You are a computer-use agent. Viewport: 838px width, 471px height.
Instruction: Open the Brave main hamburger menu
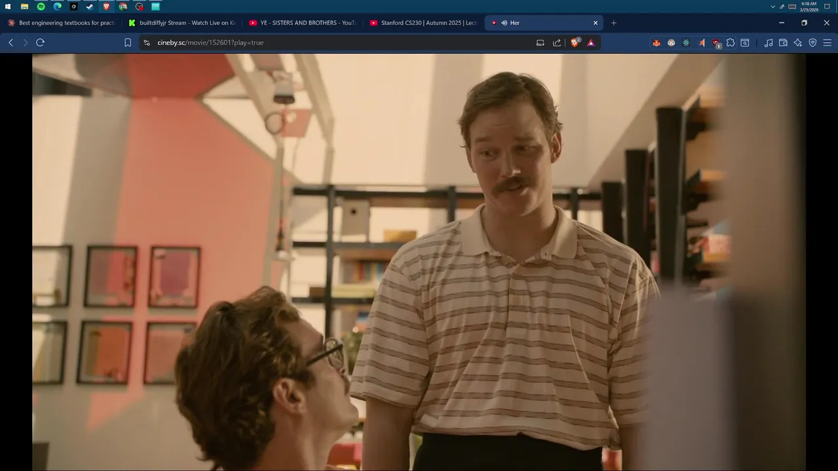[828, 43]
